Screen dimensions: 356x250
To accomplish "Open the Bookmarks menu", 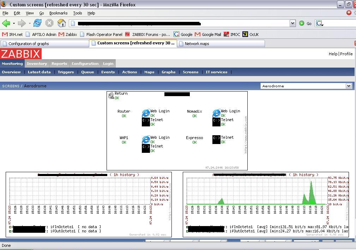I will click(x=58, y=13).
